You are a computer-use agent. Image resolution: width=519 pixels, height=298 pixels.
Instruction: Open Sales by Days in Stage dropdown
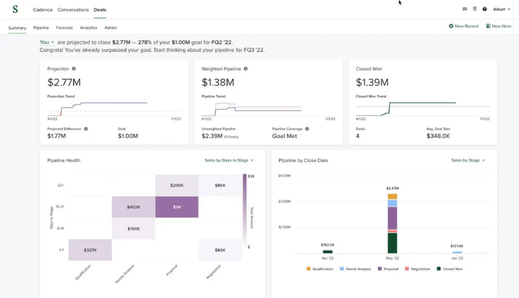(x=229, y=160)
